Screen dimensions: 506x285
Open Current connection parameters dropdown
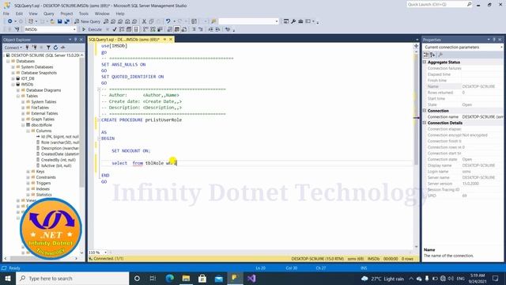(x=501, y=47)
